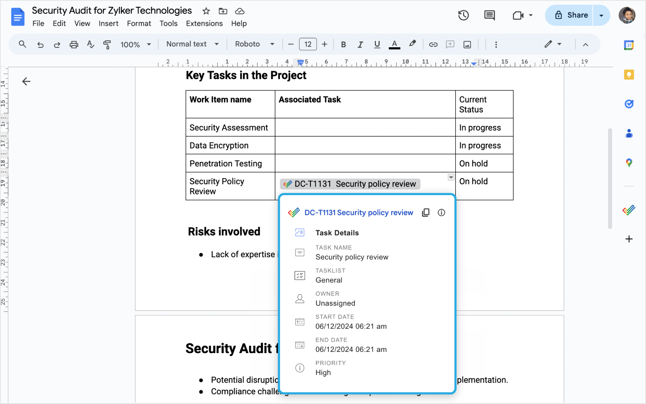Undo the last action

40,44
